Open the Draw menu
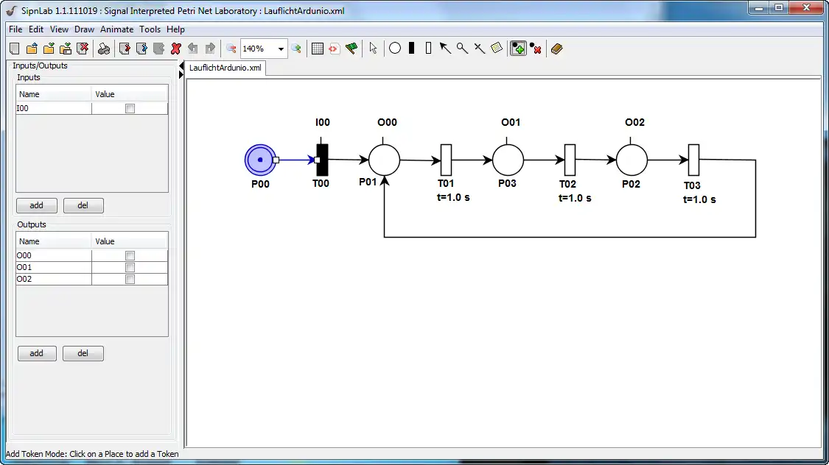The image size is (829, 465). coord(84,29)
